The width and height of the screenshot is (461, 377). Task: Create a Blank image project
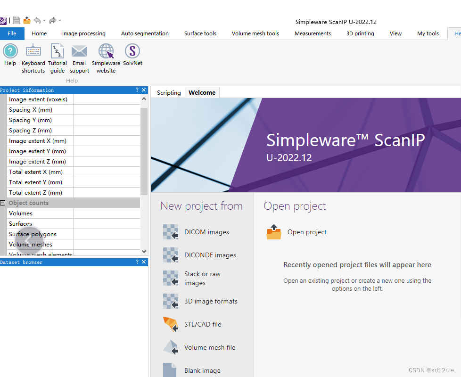tap(202, 370)
